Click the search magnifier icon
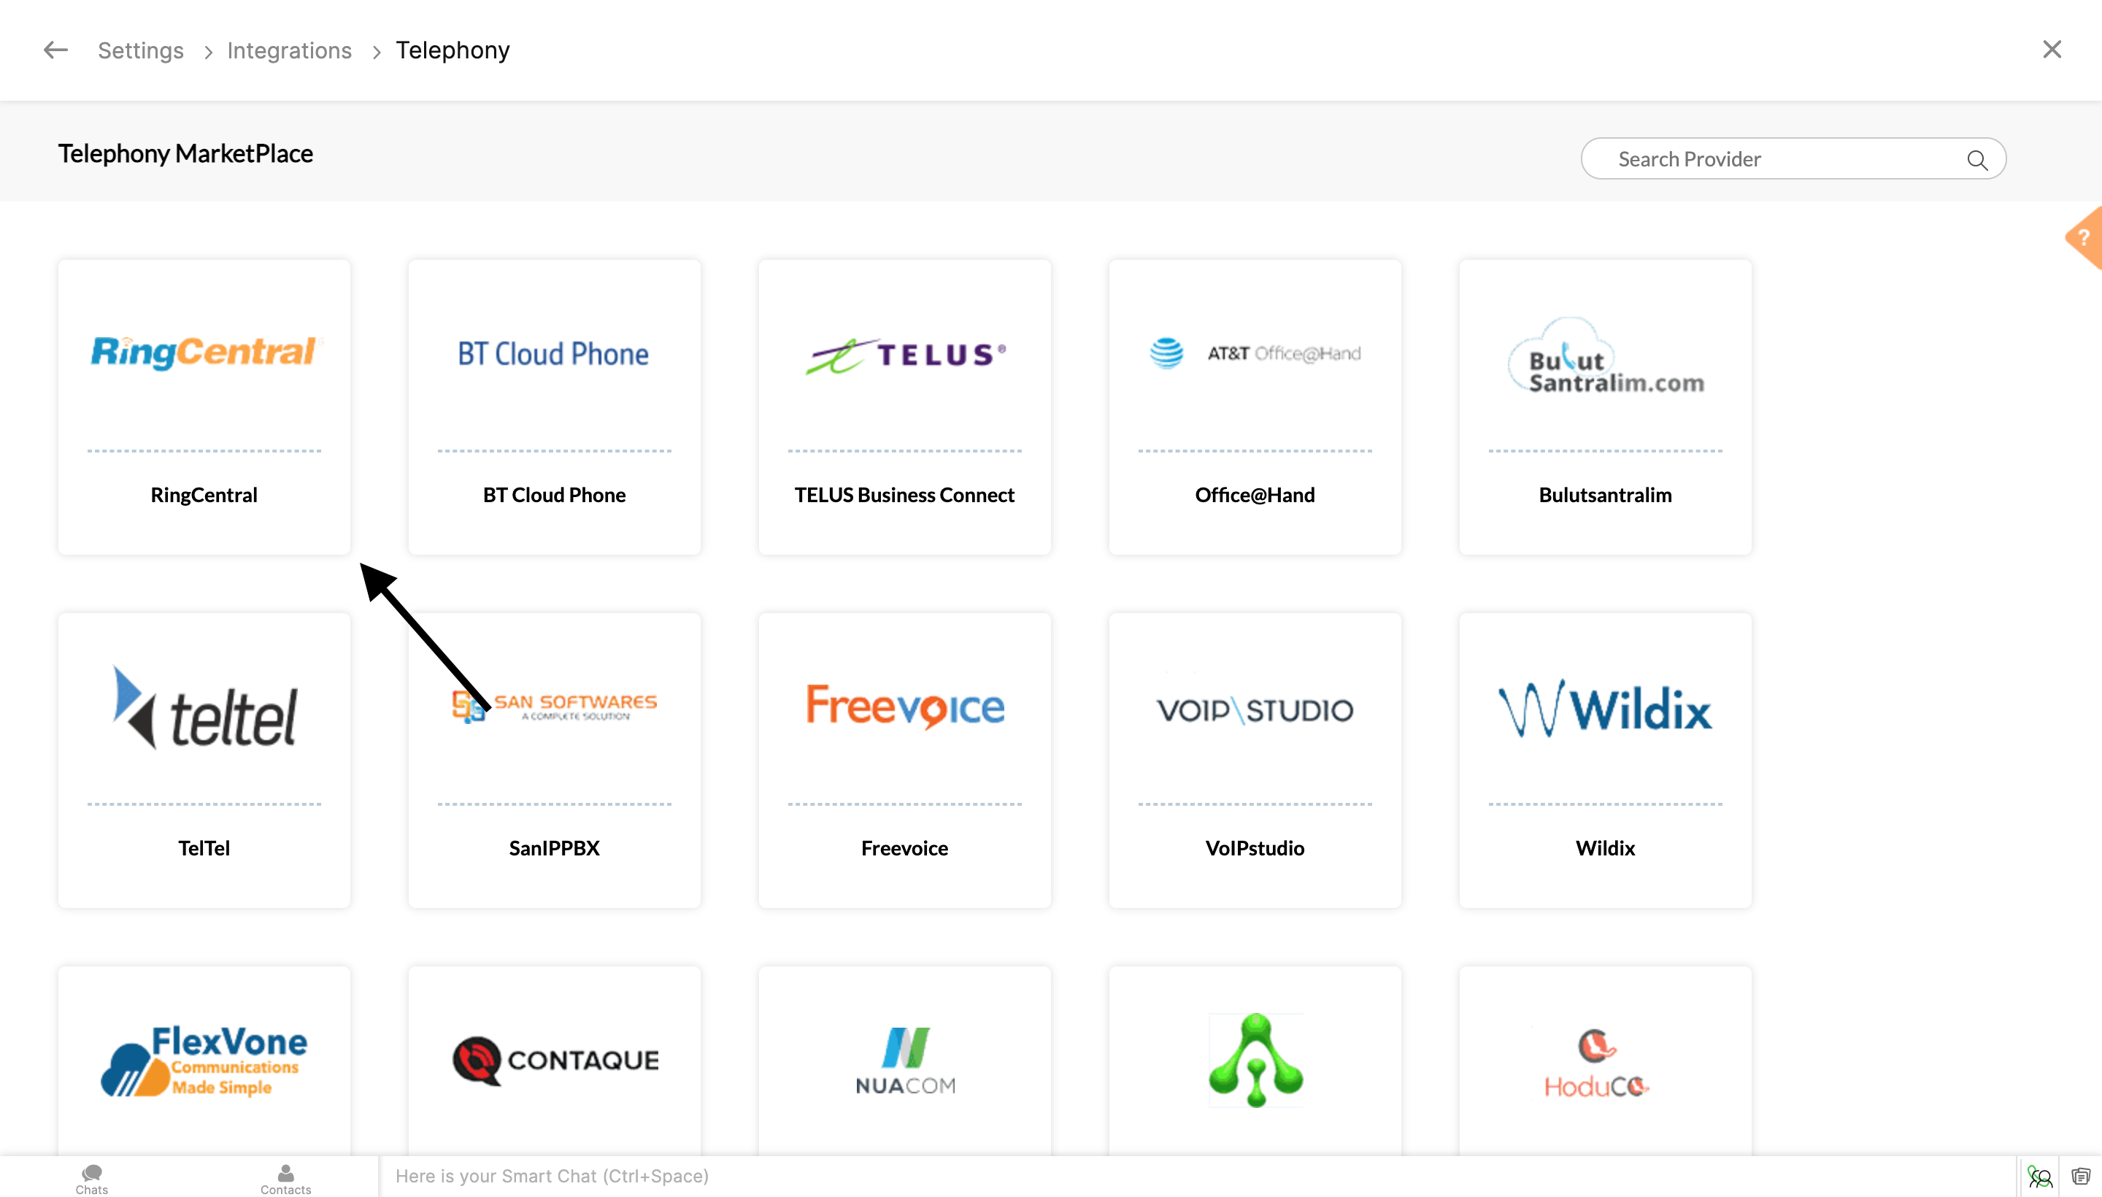2102x1197 pixels. click(x=1977, y=160)
